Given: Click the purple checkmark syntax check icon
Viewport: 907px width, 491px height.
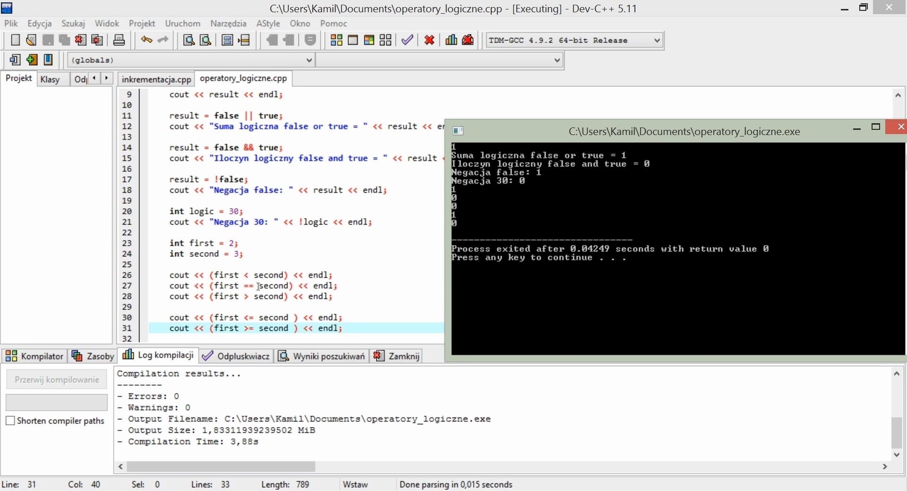Looking at the screenshot, I should point(408,41).
